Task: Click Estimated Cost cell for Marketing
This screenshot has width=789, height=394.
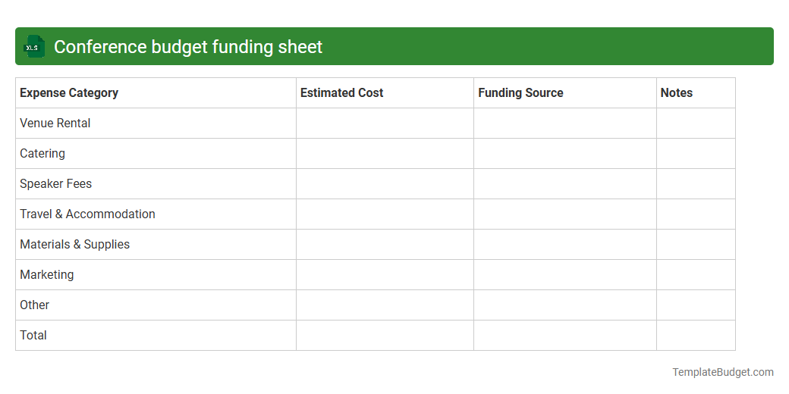Action: coord(385,274)
